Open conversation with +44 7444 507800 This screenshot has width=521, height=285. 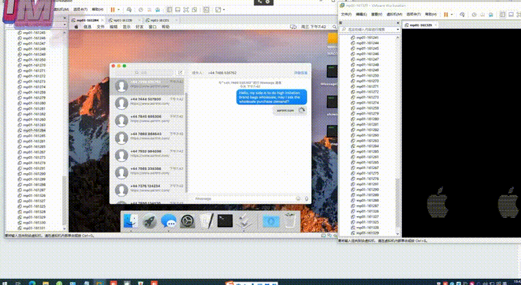click(x=147, y=103)
